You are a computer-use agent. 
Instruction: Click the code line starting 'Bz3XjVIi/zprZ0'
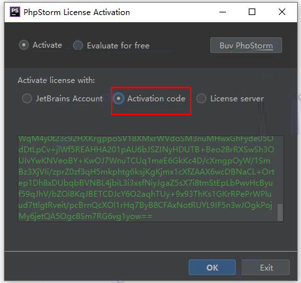pyautogui.click(x=146, y=172)
